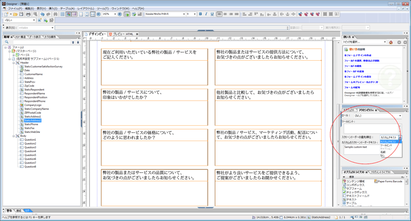Click the Sample custom text input box
The width and height of the screenshot is (411, 221).
(x=362, y=150)
